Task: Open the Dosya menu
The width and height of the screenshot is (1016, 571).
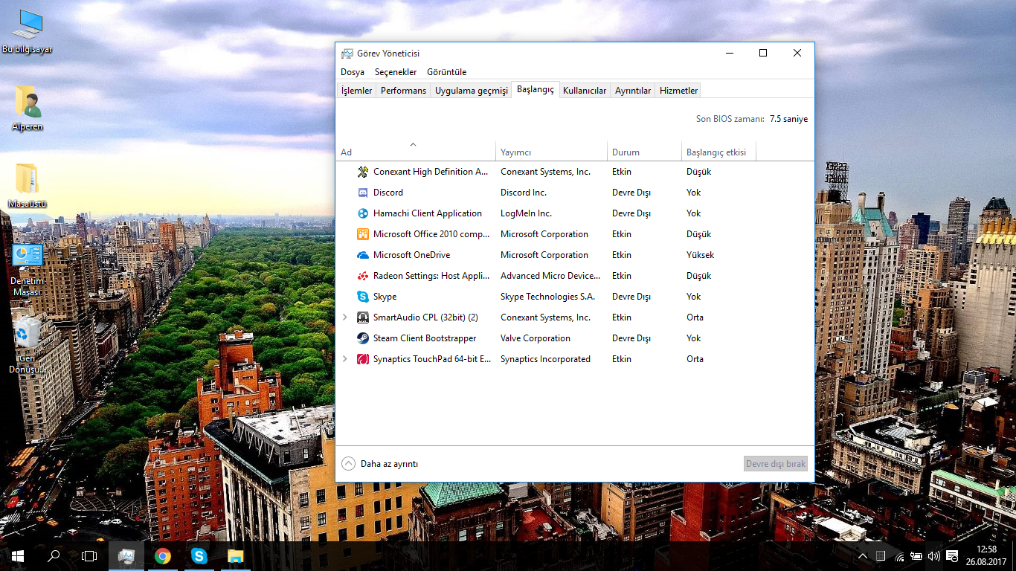Action: click(353, 72)
